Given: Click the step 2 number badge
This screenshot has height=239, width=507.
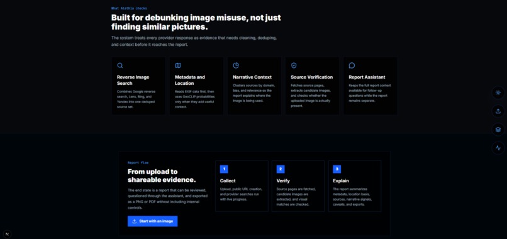Looking at the screenshot, I should tap(281, 169).
